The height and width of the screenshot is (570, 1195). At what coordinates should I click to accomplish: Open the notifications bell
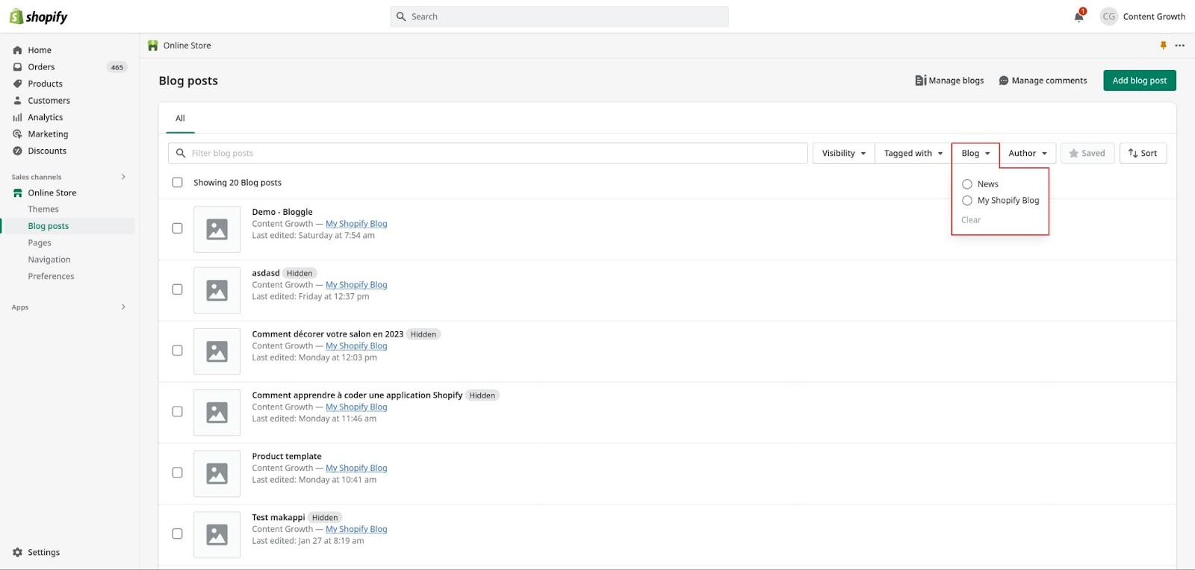pyautogui.click(x=1079, y=16)
